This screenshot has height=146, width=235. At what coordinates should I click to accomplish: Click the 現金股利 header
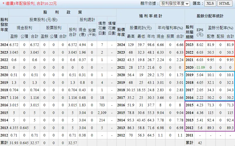click(24, 28)
